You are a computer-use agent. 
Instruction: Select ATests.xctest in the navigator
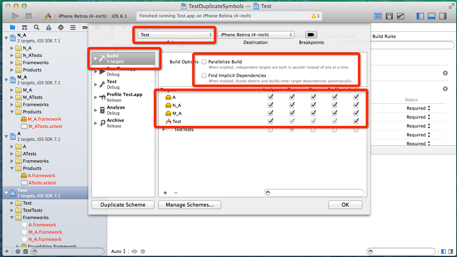click(42, 183)
